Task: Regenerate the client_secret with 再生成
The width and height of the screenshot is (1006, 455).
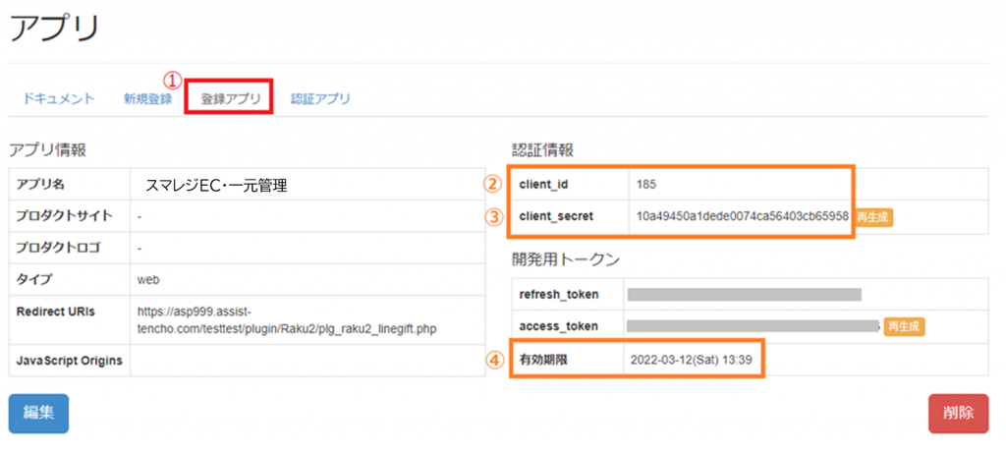Action: point(873,216)
